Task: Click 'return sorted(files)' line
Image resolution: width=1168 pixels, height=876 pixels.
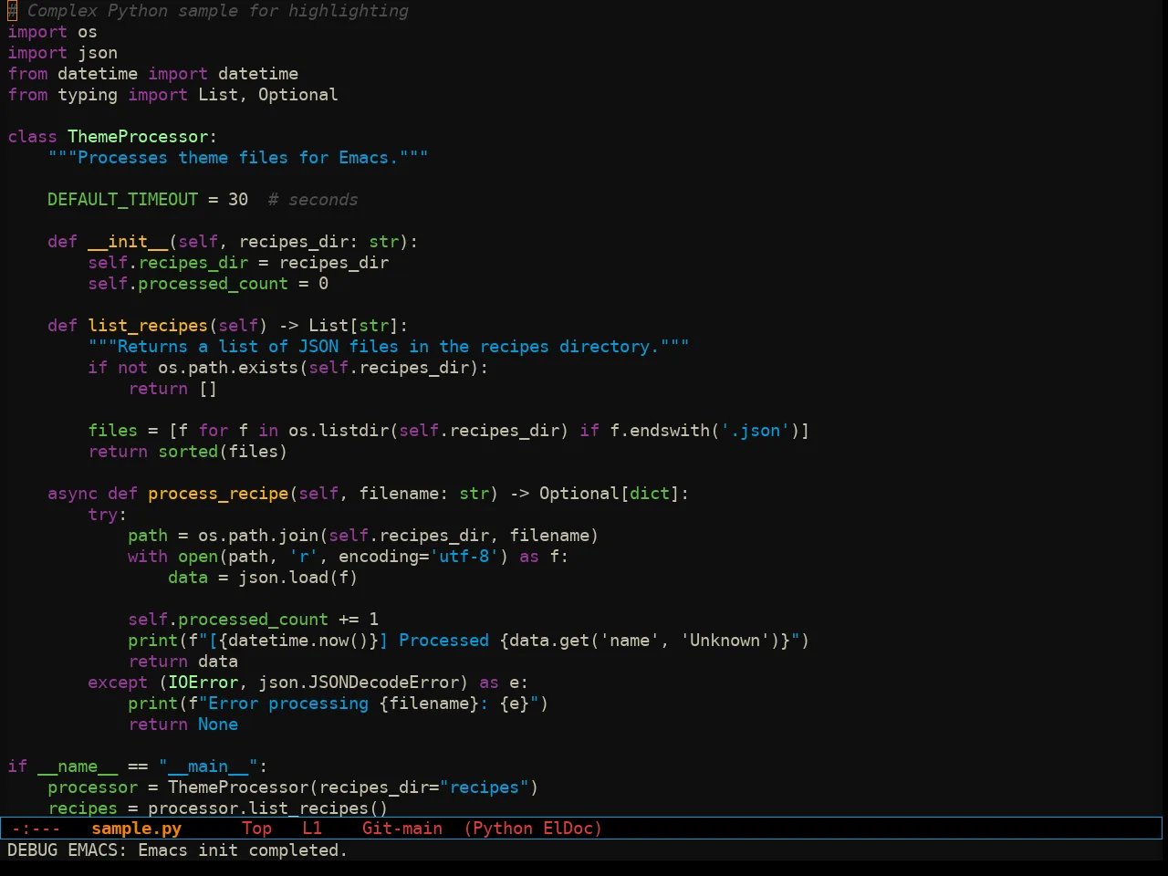Action: tap(188, 452)
